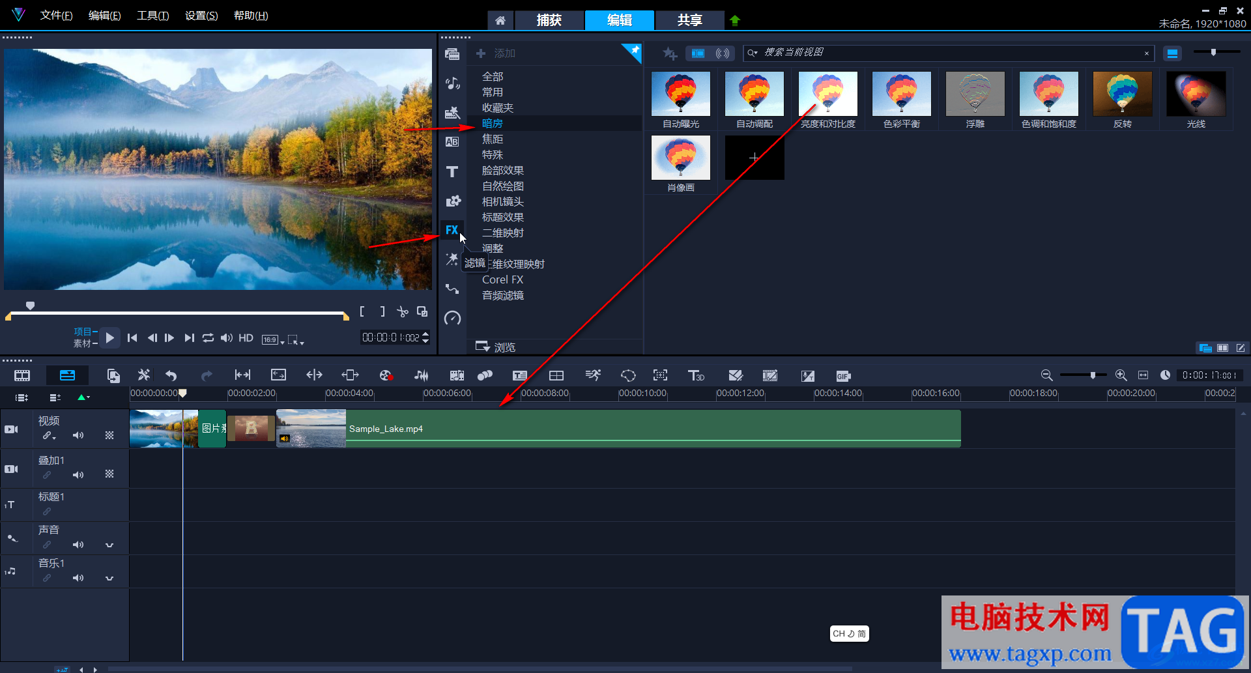Mute the 视频 track audio
The height and width of the screenshot is (673, 1251).
(78, 435)
